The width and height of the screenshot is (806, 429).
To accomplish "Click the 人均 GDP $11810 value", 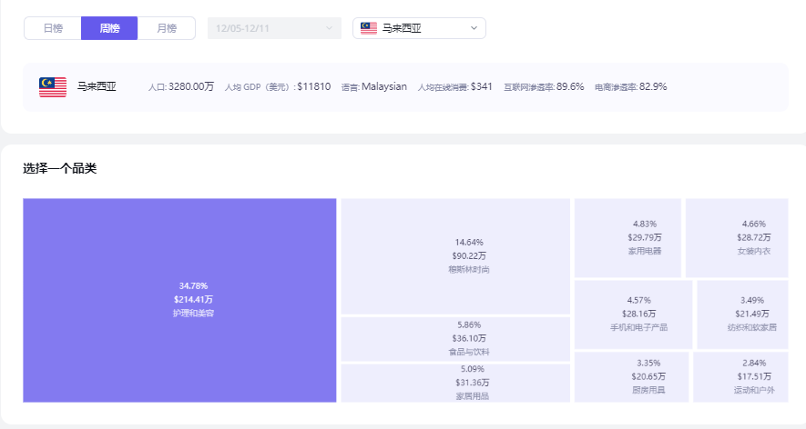I will point(278,86).
